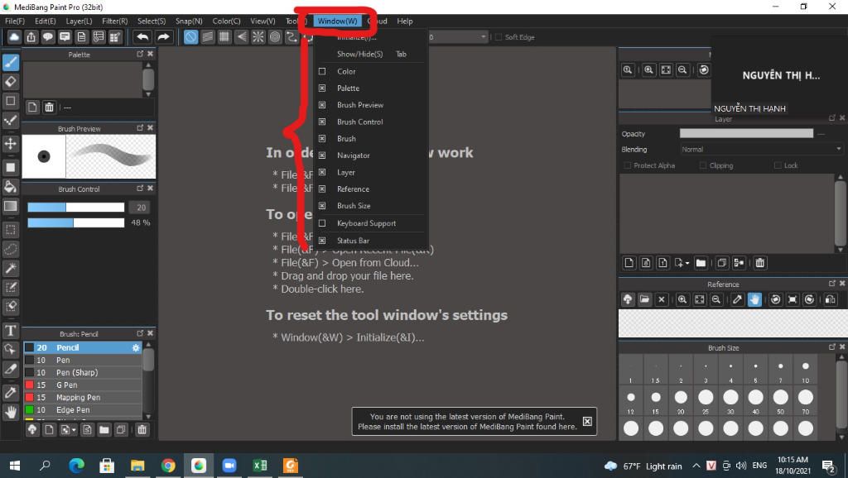The height and width of the screenshot is (478, 848).
Task: Toggle Keyboard Support checkbox
Action: [322, 223]
